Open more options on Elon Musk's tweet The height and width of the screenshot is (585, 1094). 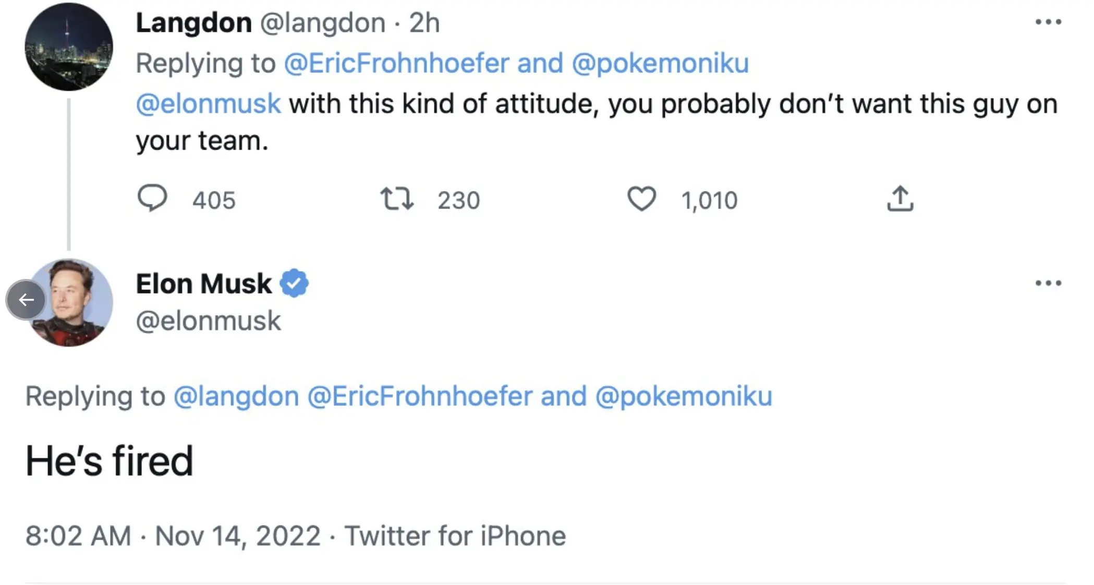point(1048,283)
